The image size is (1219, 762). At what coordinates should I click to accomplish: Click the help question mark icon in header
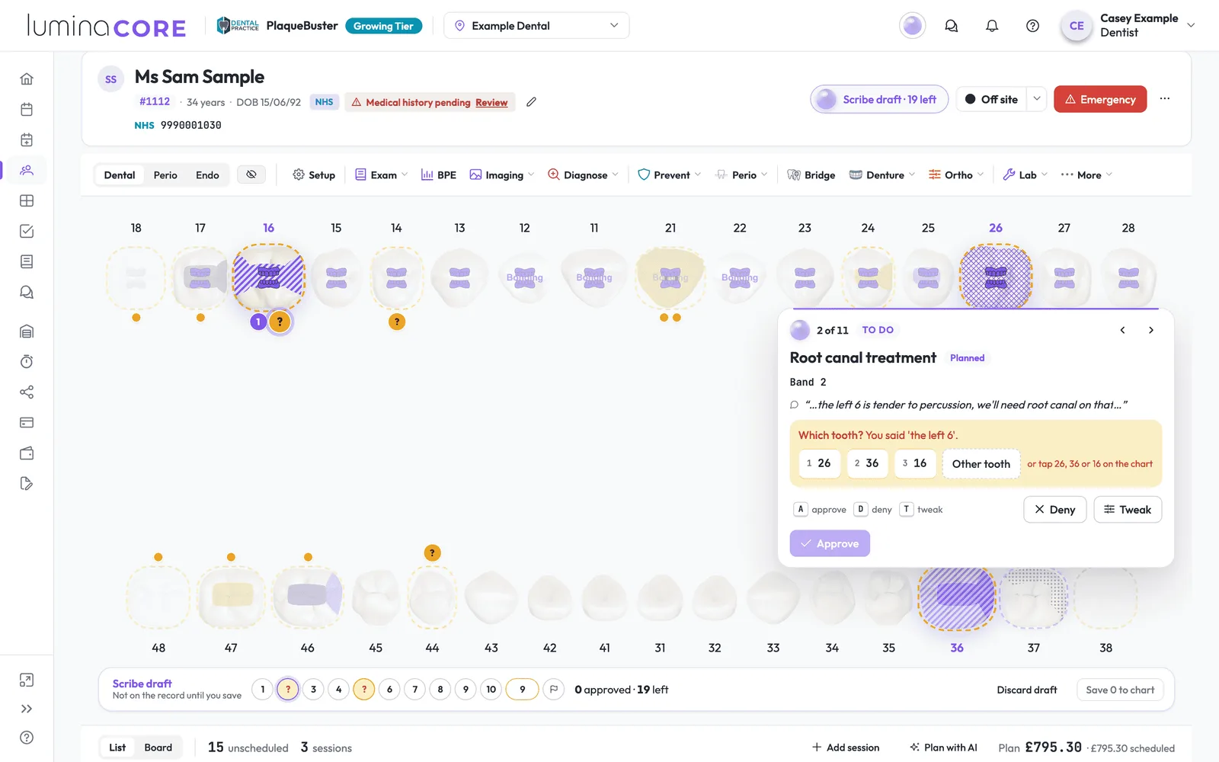point(1032,26)
